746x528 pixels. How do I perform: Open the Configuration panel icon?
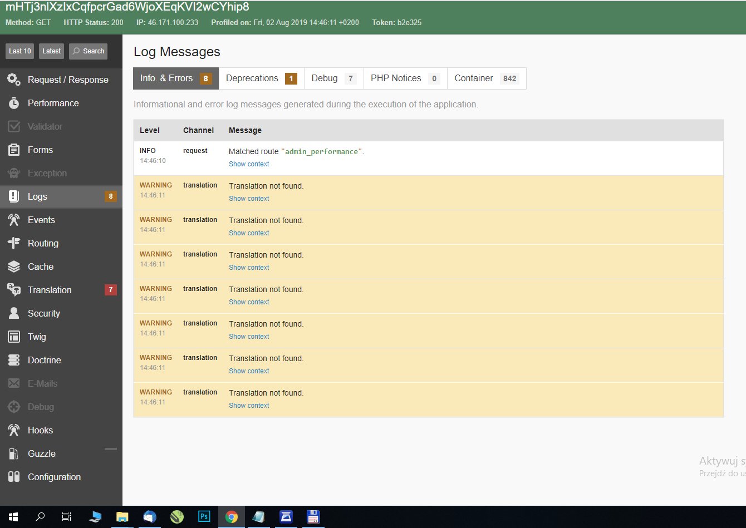[14, 477]
